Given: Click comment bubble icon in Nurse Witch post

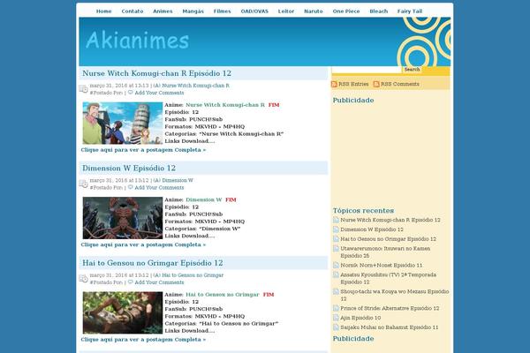Looking at the screenshot, I should 131,93.
